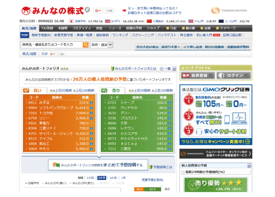
Task: Collapse the みんかぶポートフォリオ panel via minus icon
Action: click(x=174, y=69)
